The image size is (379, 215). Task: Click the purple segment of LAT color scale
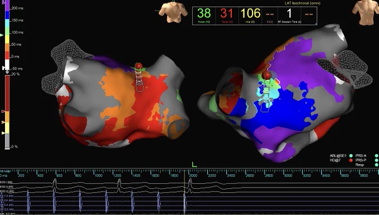pyautogui.click(x=7, y=6)
